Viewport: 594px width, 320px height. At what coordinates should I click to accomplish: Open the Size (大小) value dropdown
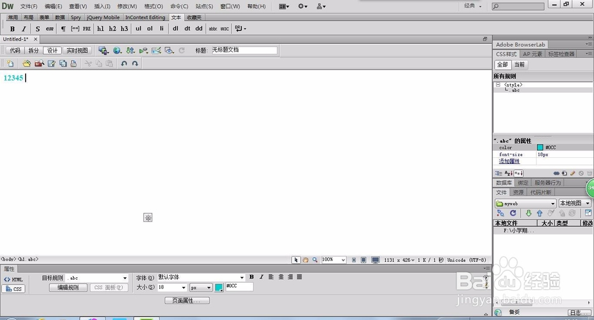[x=184, y=288]
